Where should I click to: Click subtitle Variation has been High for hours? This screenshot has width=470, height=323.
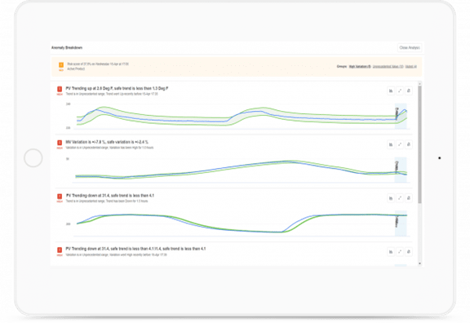point(109,148)
